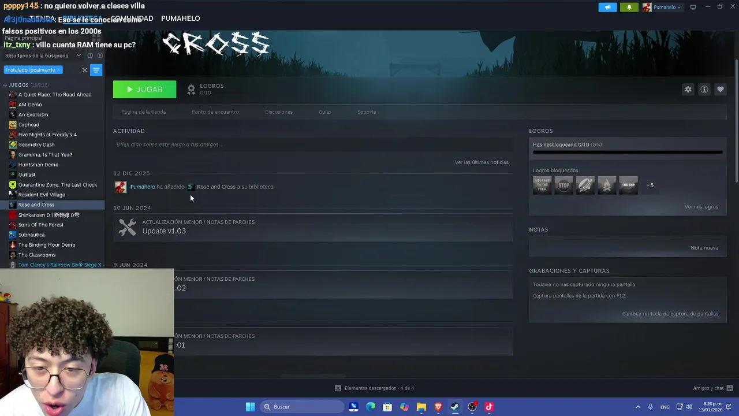
Task: Select 'The Binding Hour Demo'
Action: (x=46, y=245)
